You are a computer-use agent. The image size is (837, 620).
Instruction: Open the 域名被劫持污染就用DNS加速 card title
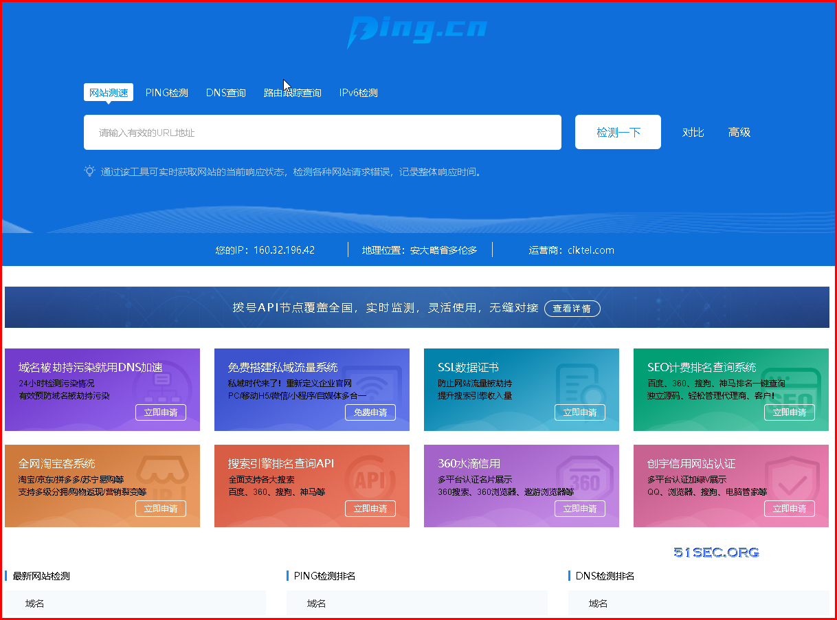tap(91, 367)
